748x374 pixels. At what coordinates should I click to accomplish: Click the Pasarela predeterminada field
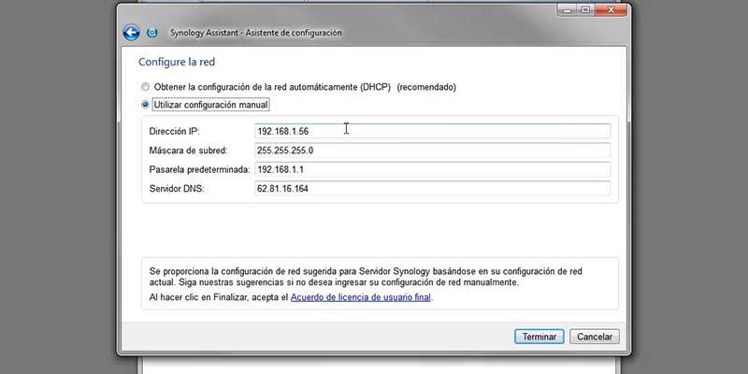click(432, 169)
